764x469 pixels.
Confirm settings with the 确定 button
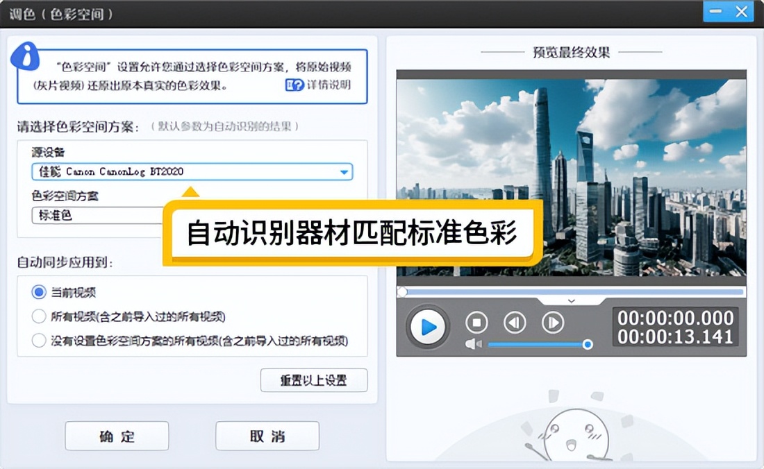[x=117, y=436]
